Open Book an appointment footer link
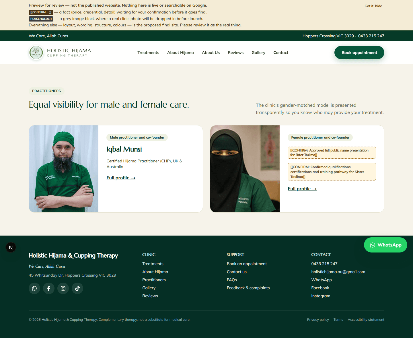The image size is (413, 338). tap(247, 264)
